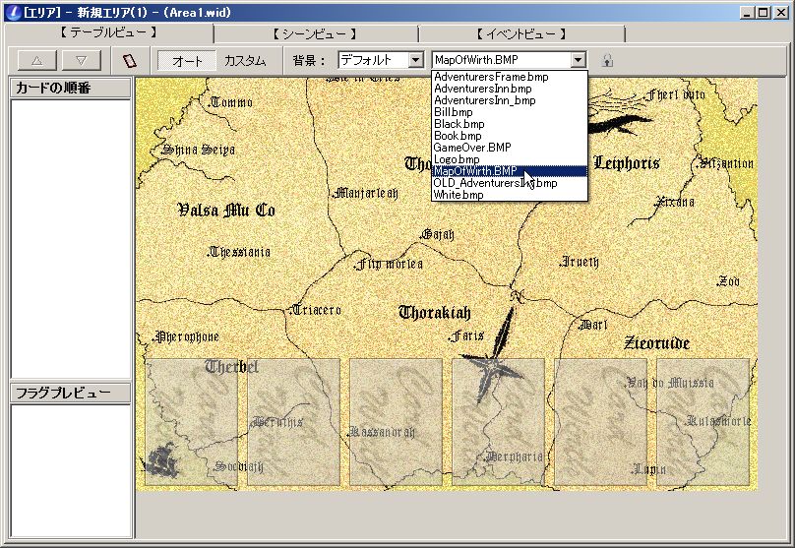This screenshot has height=548, width=795.
Task: Select the card slot over Derpharia
Action: [x=499, y=422]
